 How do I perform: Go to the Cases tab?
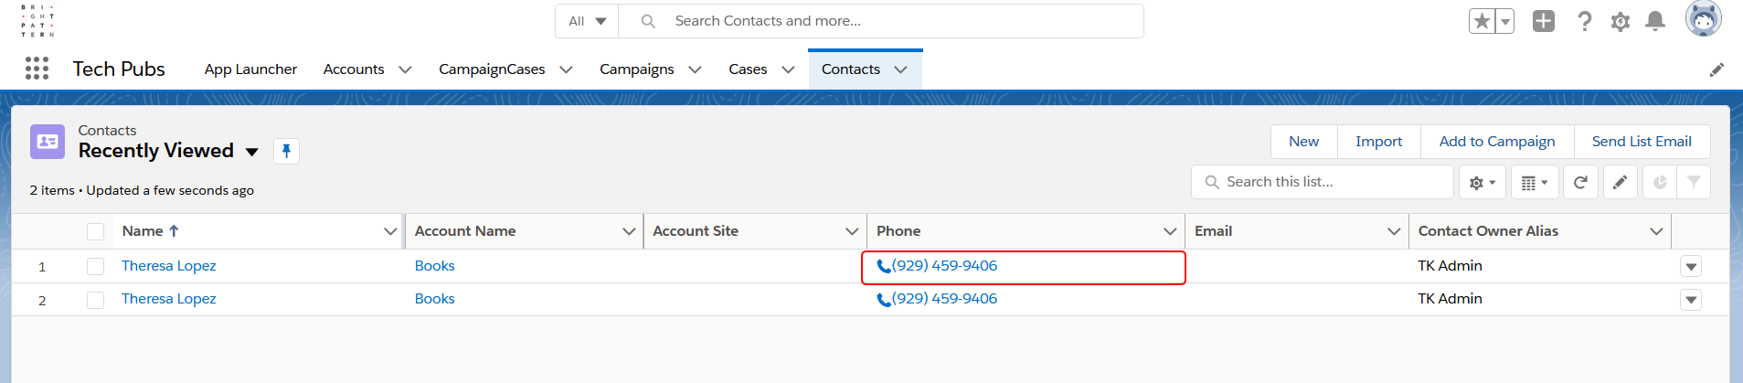[748, 69]
